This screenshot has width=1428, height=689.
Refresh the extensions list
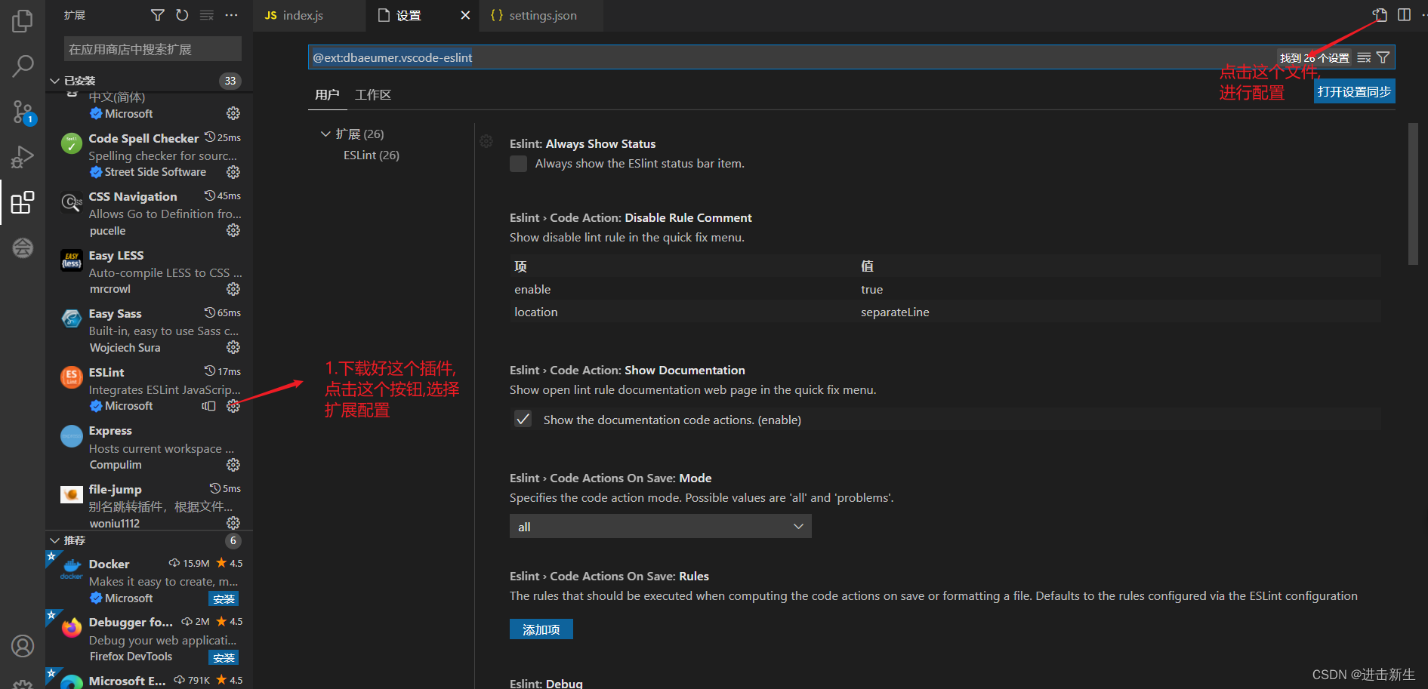(x=182, y=15)
